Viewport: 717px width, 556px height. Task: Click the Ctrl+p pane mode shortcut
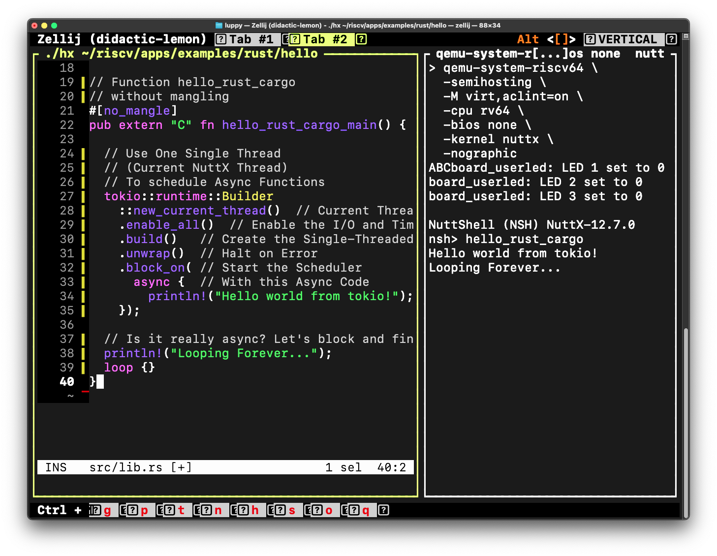(144, 510)
